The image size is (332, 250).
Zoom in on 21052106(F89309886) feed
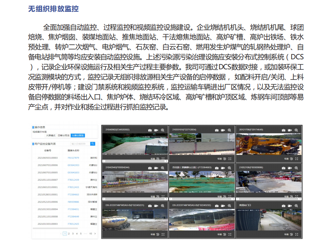click(x=296, y=168)
